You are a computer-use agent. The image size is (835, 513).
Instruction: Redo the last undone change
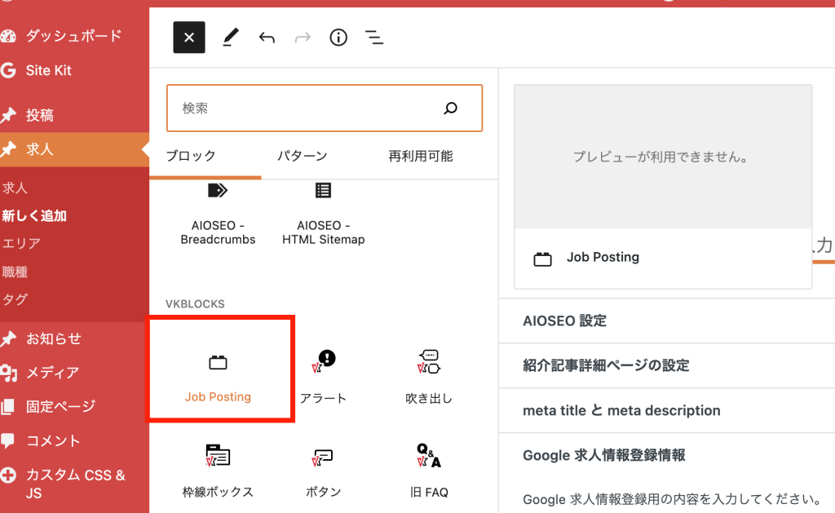point(303,38)
